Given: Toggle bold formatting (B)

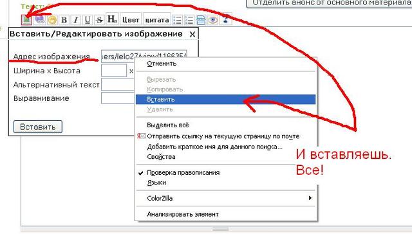Looking at the screenshot, I should click(64, 20).
